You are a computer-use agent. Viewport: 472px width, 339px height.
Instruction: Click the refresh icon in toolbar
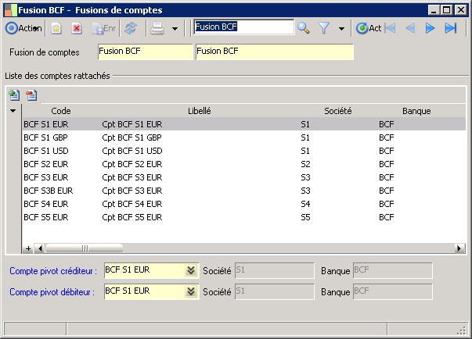(131, 28)
